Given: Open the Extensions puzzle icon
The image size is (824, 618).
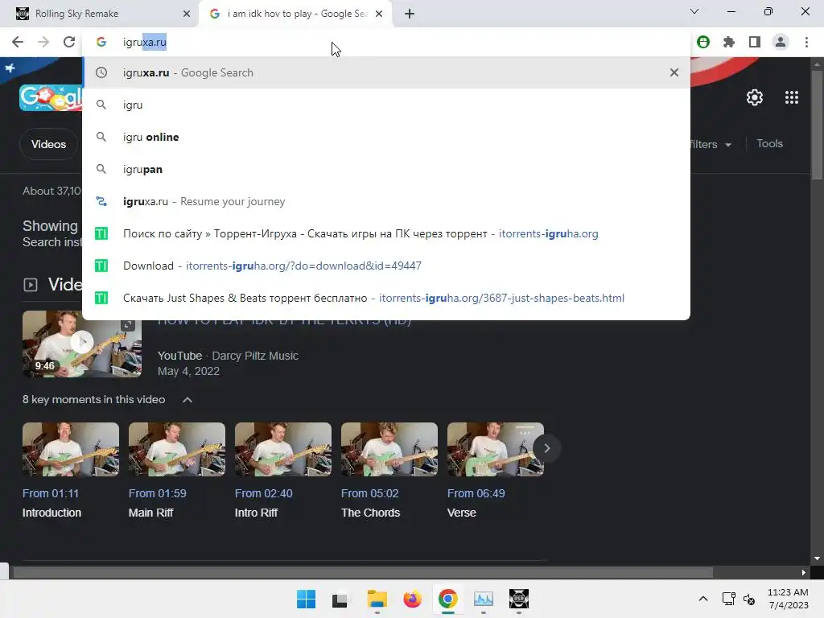Looking at the screenshot, I should (729, 42).
